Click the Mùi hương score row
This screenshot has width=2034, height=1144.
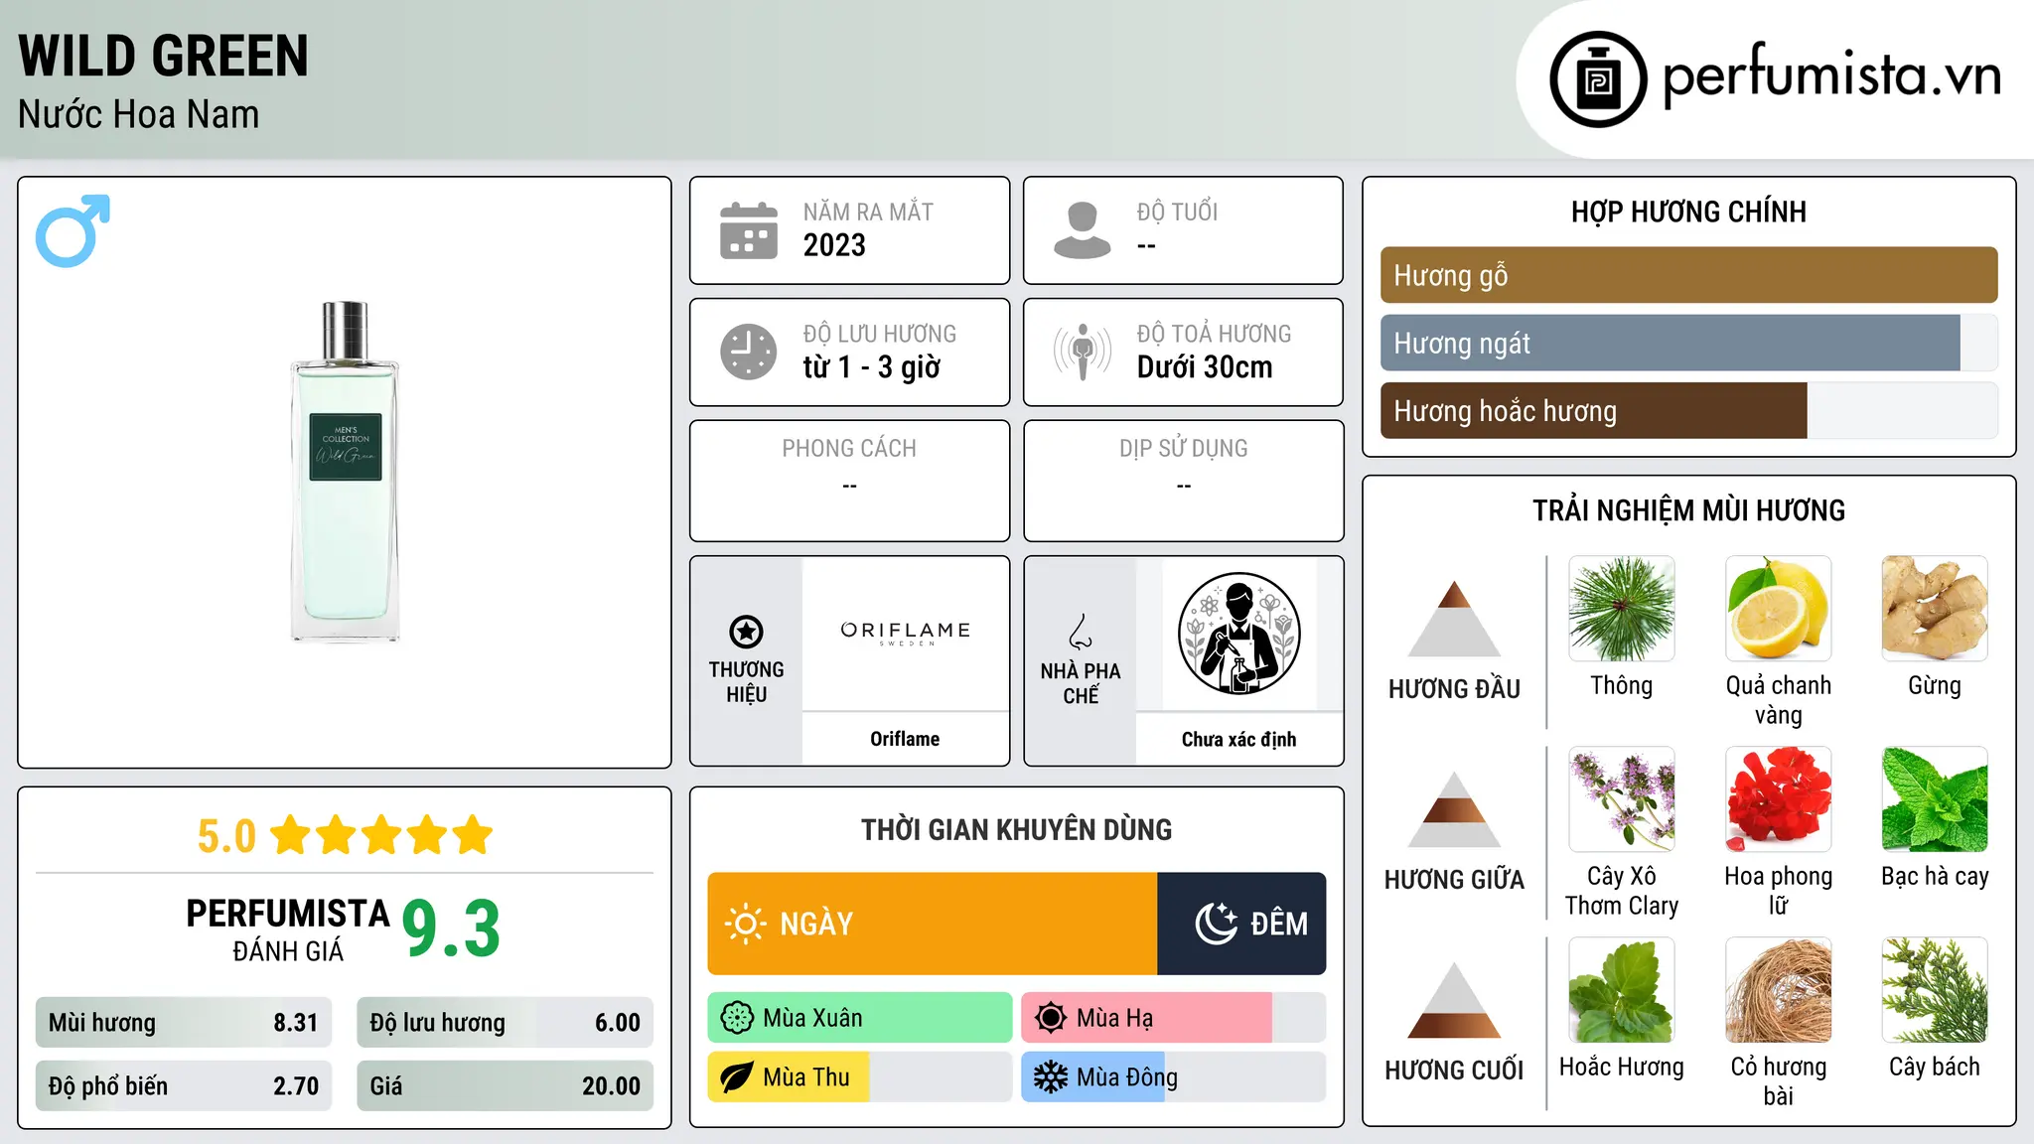click(184, 1022)
